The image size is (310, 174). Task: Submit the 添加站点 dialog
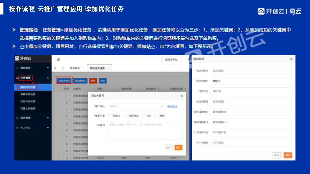288,155
